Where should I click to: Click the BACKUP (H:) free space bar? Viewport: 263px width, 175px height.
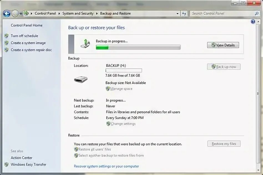coord(124,70)
